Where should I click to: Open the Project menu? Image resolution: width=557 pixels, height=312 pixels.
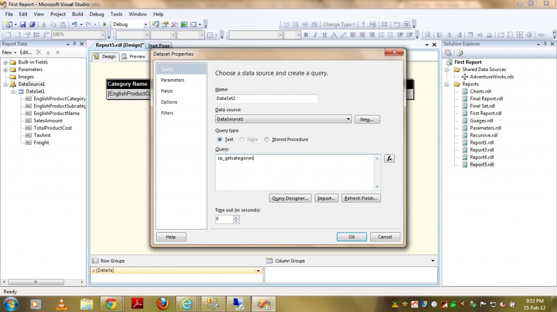click(x=58, y=14)
